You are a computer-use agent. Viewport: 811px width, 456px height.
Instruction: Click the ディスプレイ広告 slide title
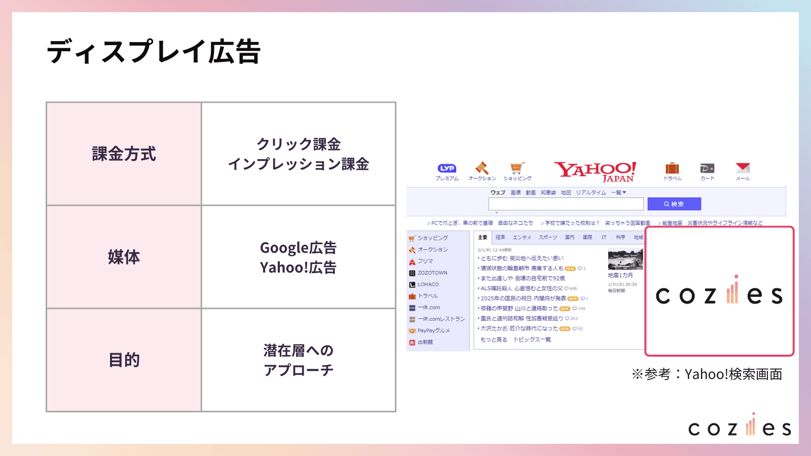click(x=154, y=52)
